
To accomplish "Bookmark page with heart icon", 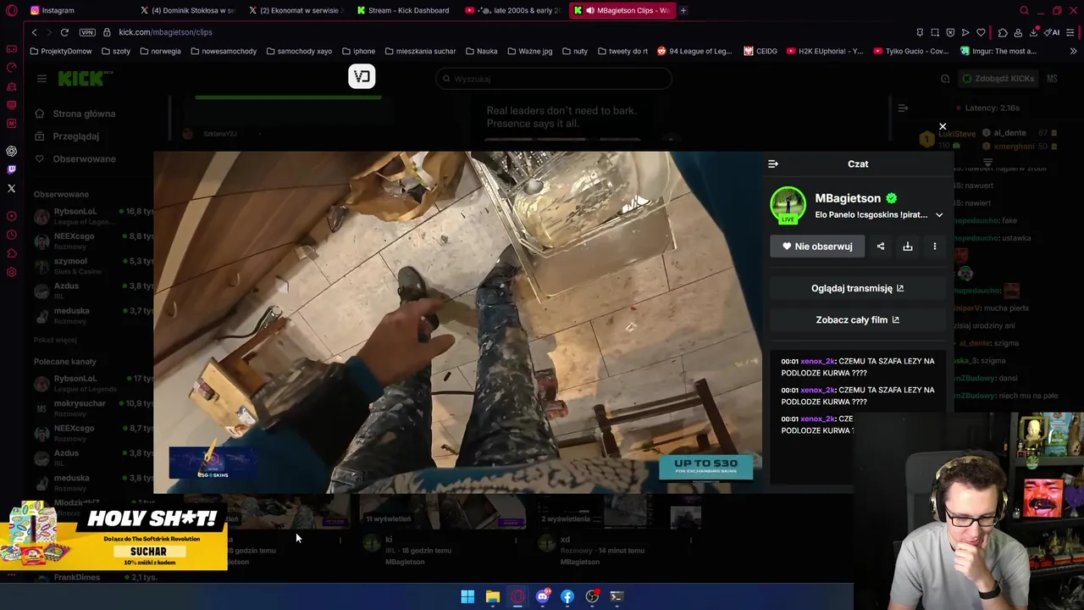I will pos(981,32).
